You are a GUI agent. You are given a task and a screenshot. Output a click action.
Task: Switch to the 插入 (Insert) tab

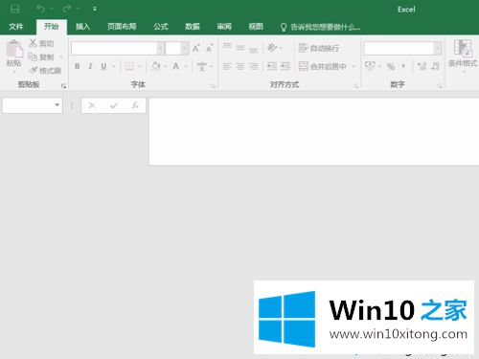(82, 27)
